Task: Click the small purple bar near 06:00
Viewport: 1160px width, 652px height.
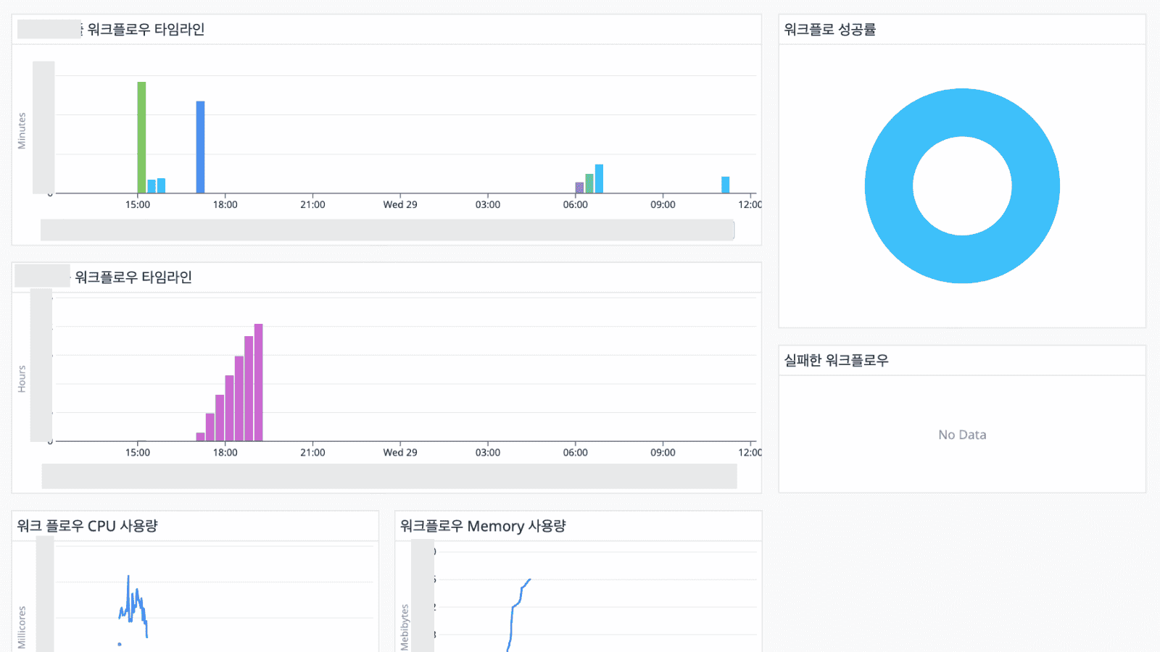Action: coord(578,187)
